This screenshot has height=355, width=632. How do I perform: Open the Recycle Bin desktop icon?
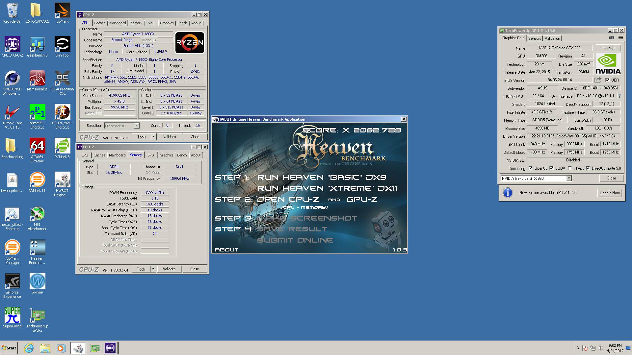tap(12, 13)
